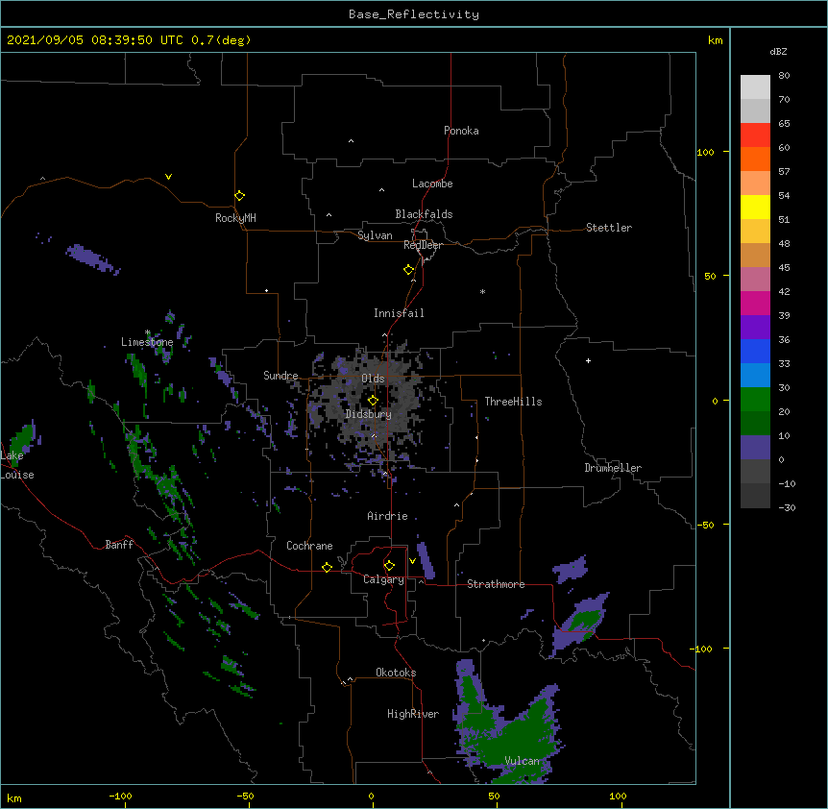
Task: Click the RockyMH label
Action: 235,217
